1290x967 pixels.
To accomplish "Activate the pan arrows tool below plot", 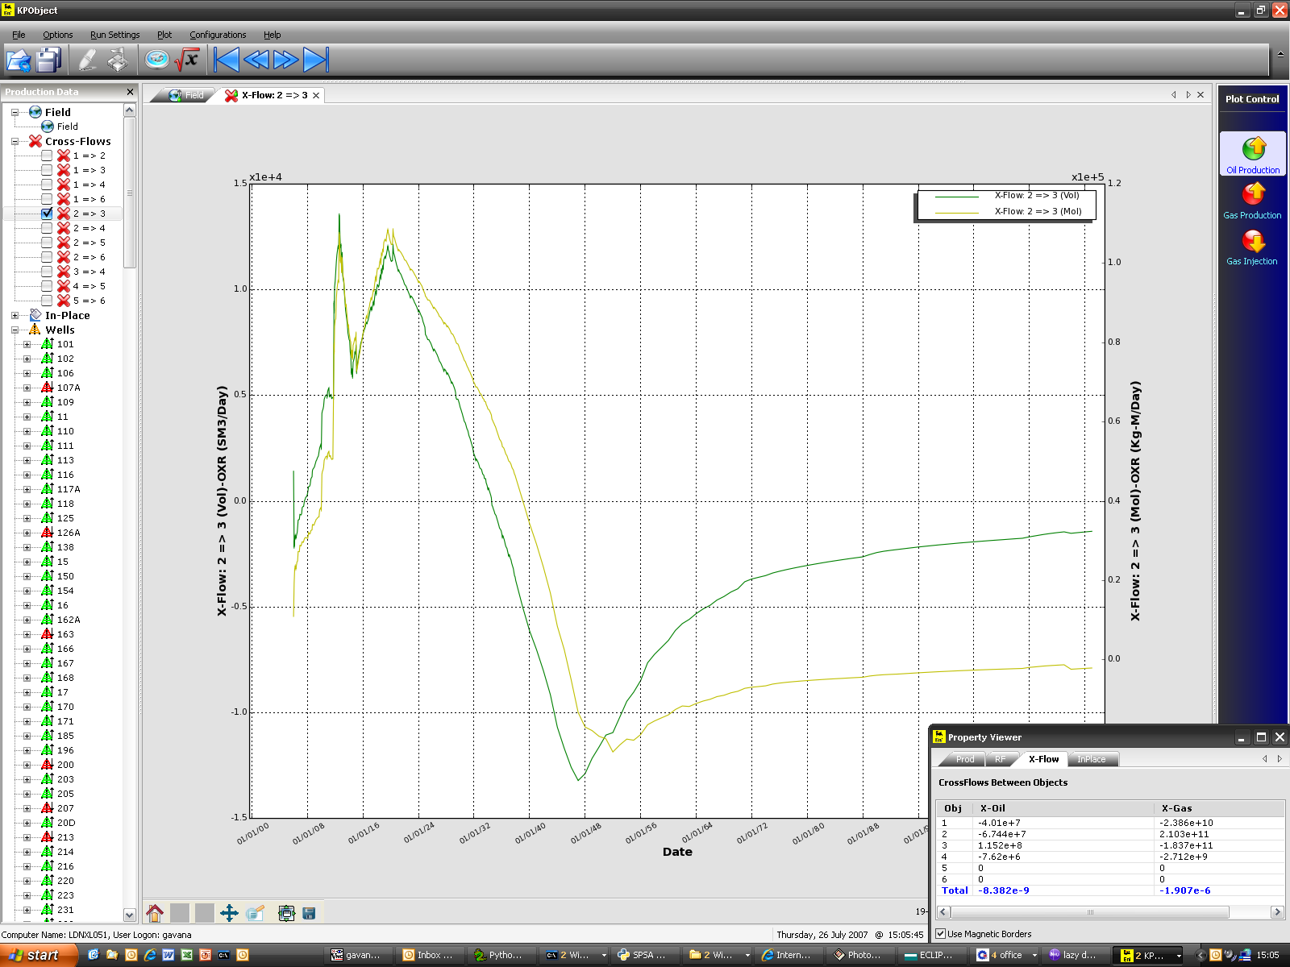I will pos(229,913).
